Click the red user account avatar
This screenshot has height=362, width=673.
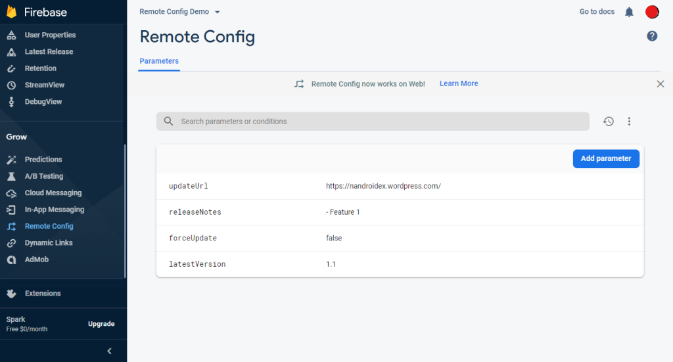[x=652, y=12]
